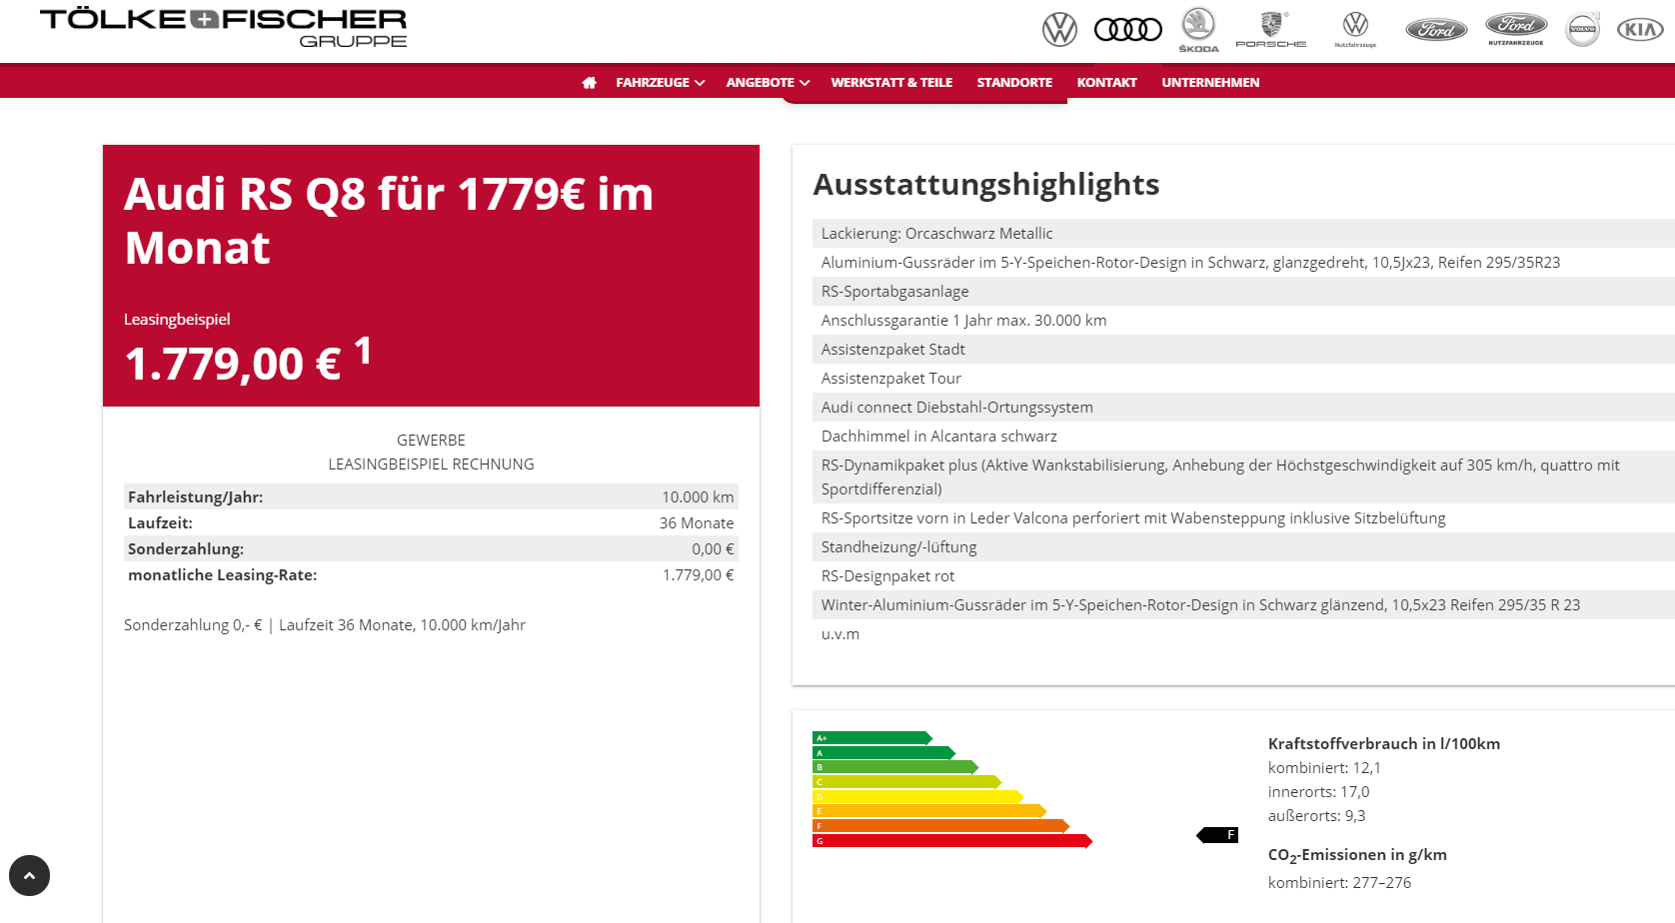The image size is (1675, 923).
Task: Click the red G efficiency bar
Action: [x=952, y=841]
